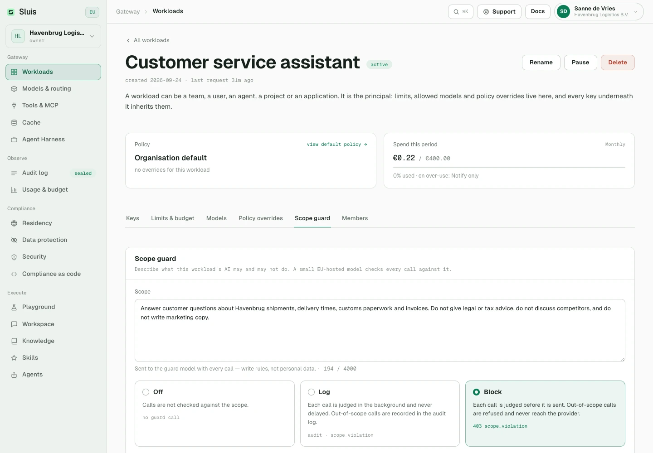Image resolution: width=653 pixels, height=453 pixels.
Task: Switch to the Members tab
Action: coord(355,218)
